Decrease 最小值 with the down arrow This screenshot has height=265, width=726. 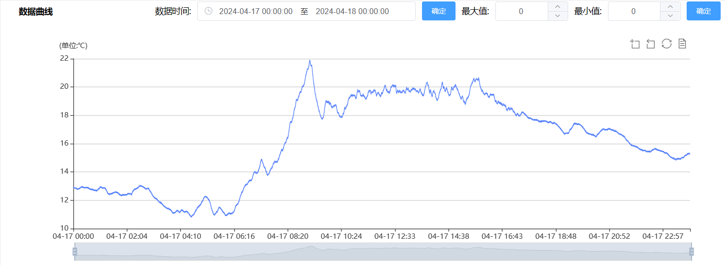pos(670,16)
